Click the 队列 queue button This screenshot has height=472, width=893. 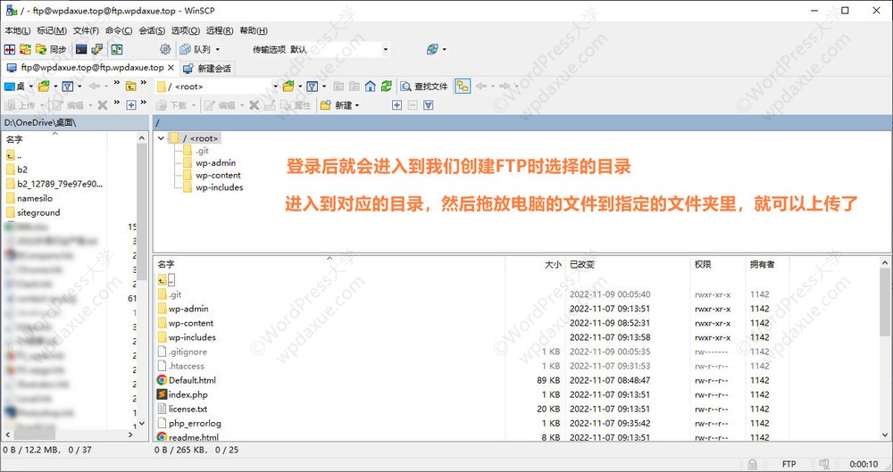click(196, 50)
